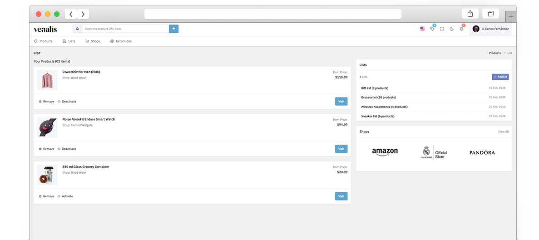Select the Amazon shop logo
Viewport: 539px width, 240px height.
pyautogui.click(x=385, y=152)
